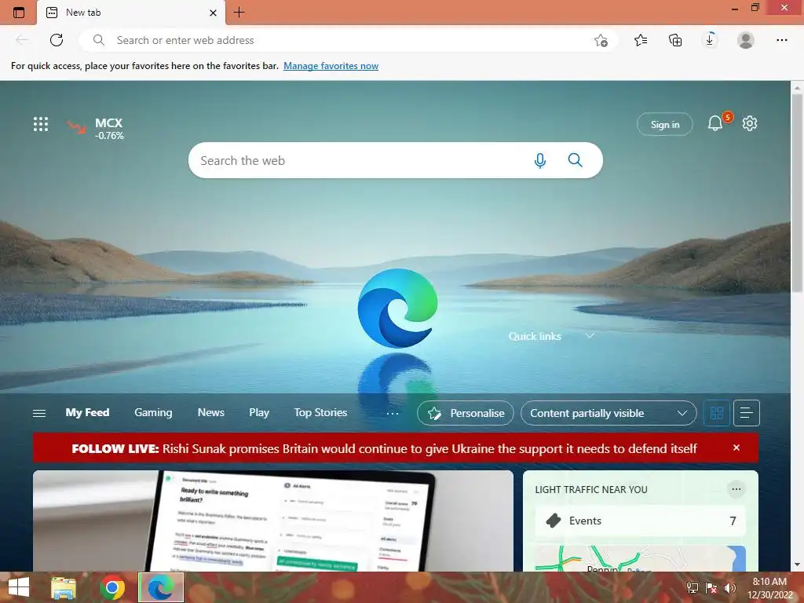Open the Windows Start button
The width and height of the screenshot is (804, 603).
(x=19, y=587)
